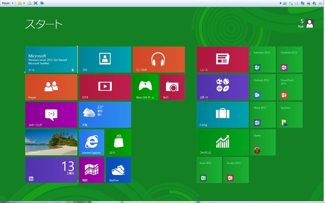Launch Word 2013 tile
Image resolution: width=325 pixels, height=203 pixels.
point(263,115)
